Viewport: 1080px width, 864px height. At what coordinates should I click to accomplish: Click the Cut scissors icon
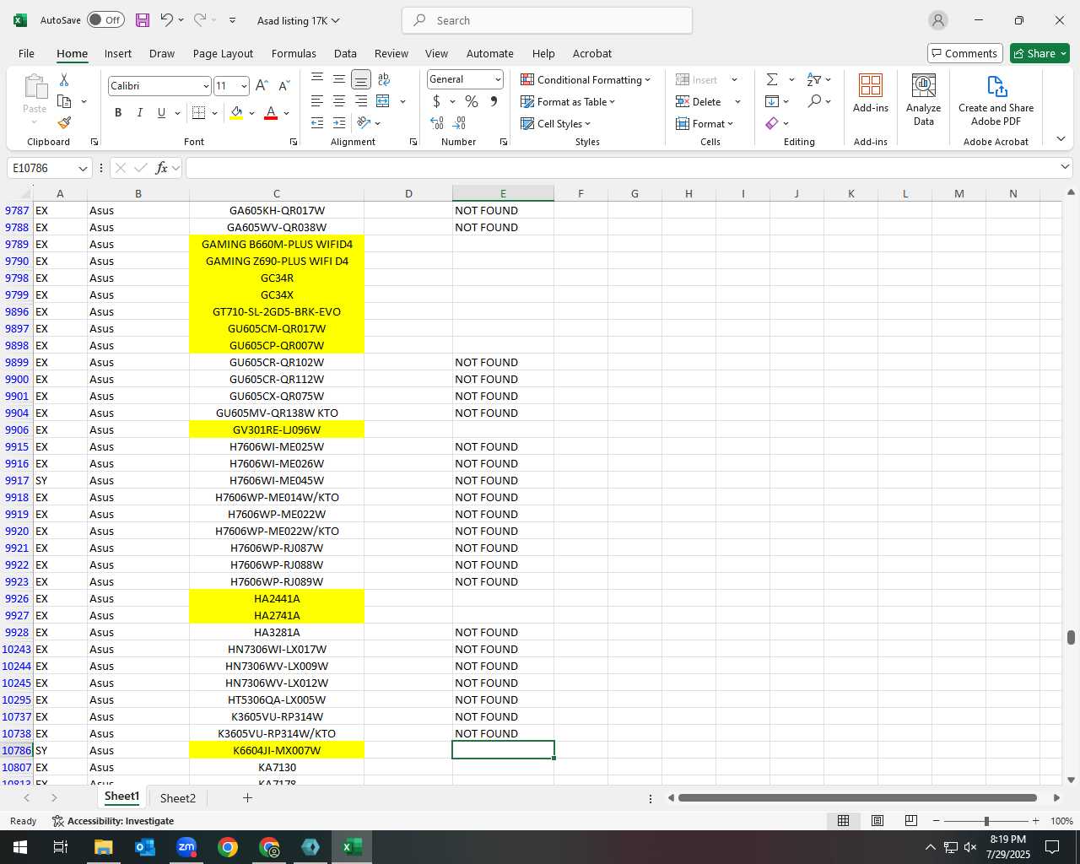coord(64,79)
